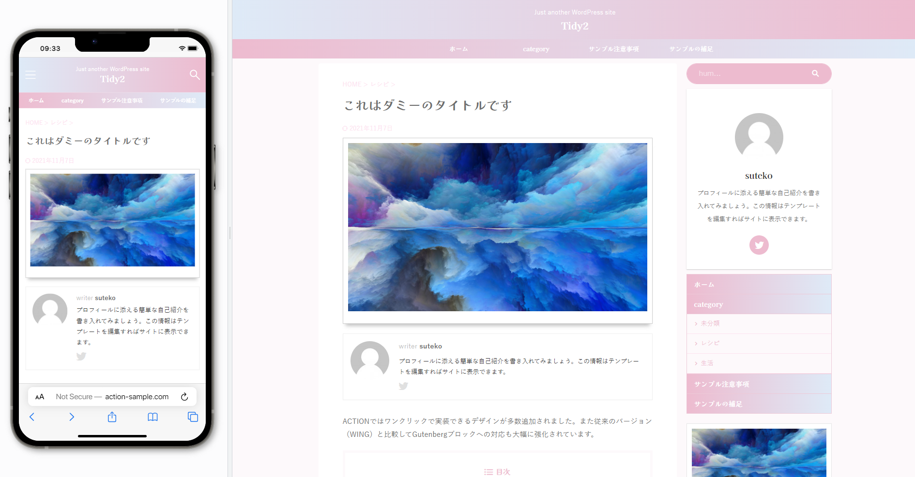Click category in the sidebar menu widget

point(759,304)
